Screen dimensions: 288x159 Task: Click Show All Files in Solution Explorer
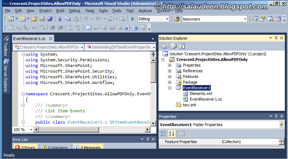point(174,46)
